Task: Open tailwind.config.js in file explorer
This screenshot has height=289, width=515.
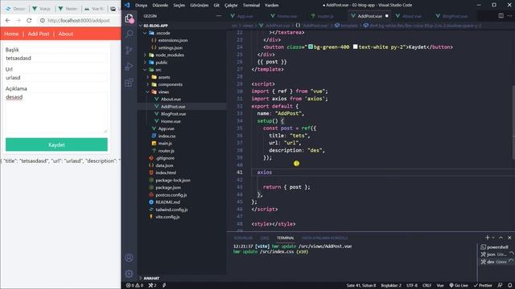Action: point(171,210)
